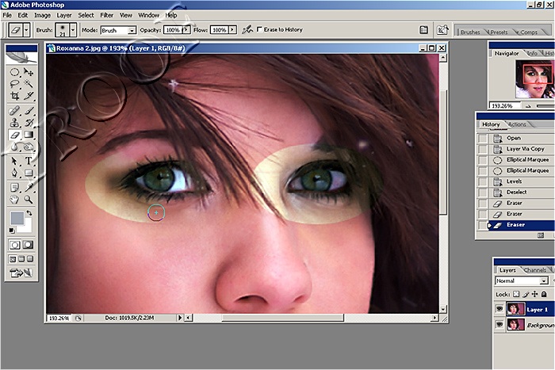Click the Navigator zoom percentage field
This screenshot has width=555, height=370.
pyautogui.click(x=504, y=105)
